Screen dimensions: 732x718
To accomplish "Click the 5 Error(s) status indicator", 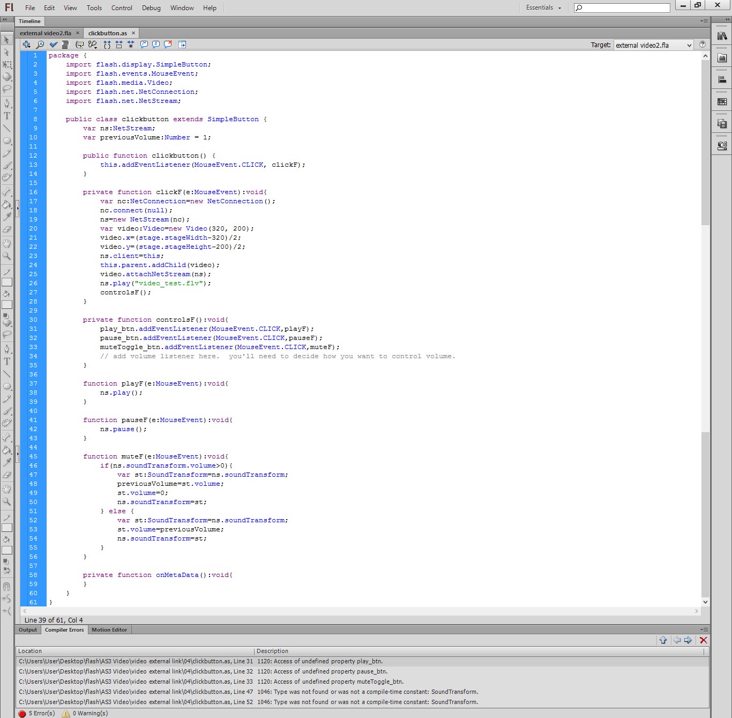I will pyautogui.click(x=36, y=714).
